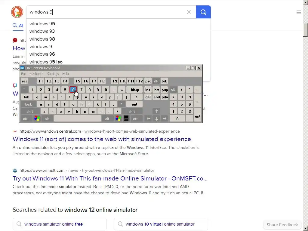Click the tab key on keyboard

[26, 97]
